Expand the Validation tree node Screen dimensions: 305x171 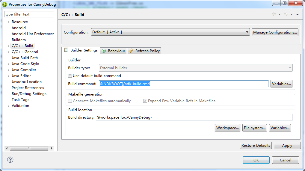[x=8, y=106]
